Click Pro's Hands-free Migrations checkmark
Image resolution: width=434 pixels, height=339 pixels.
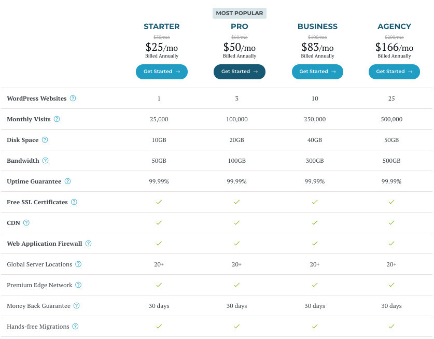coord(236,327)
